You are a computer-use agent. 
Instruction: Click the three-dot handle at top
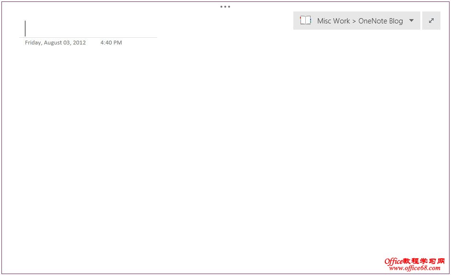click(225, 7)
